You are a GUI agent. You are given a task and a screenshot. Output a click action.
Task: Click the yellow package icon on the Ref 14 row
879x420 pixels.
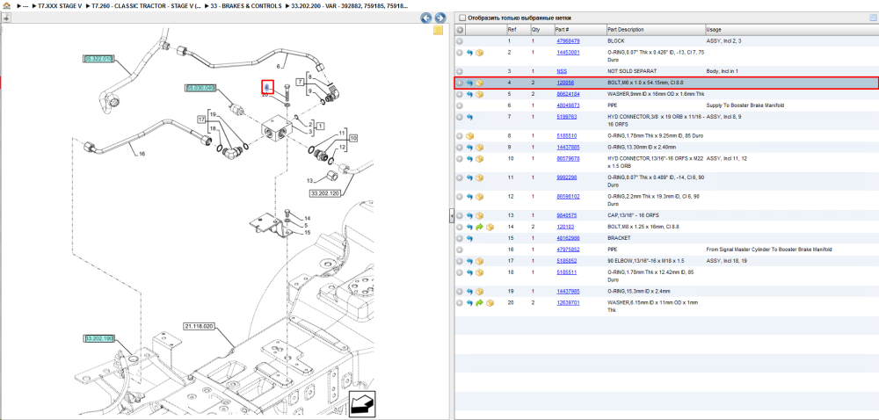pos(490,227)
